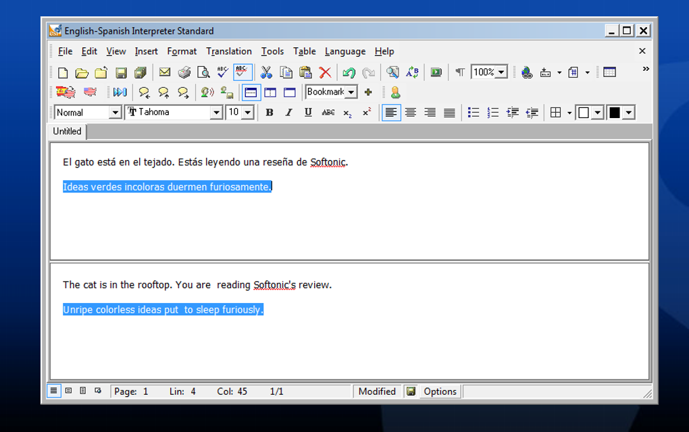Justify the text
Screen dimensions: 689x432
tap(449, 113)
